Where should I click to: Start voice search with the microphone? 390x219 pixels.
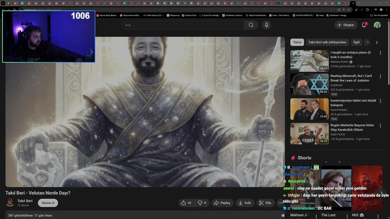click(x=266, y=25)
